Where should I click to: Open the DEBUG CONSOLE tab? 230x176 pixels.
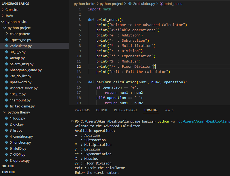click(126, 110)
